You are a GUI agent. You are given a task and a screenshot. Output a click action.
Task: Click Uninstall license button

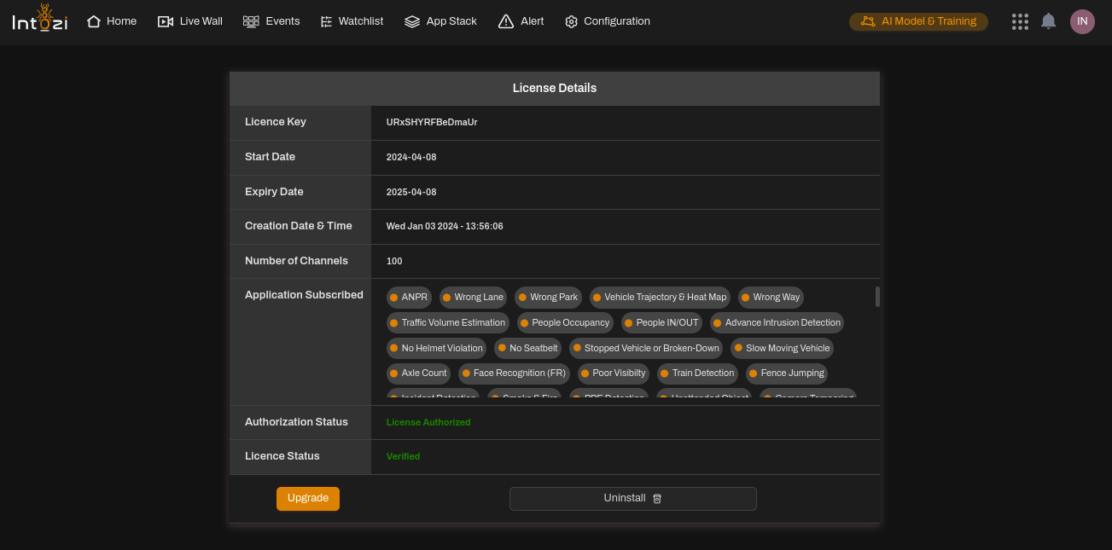coord(632,499)
